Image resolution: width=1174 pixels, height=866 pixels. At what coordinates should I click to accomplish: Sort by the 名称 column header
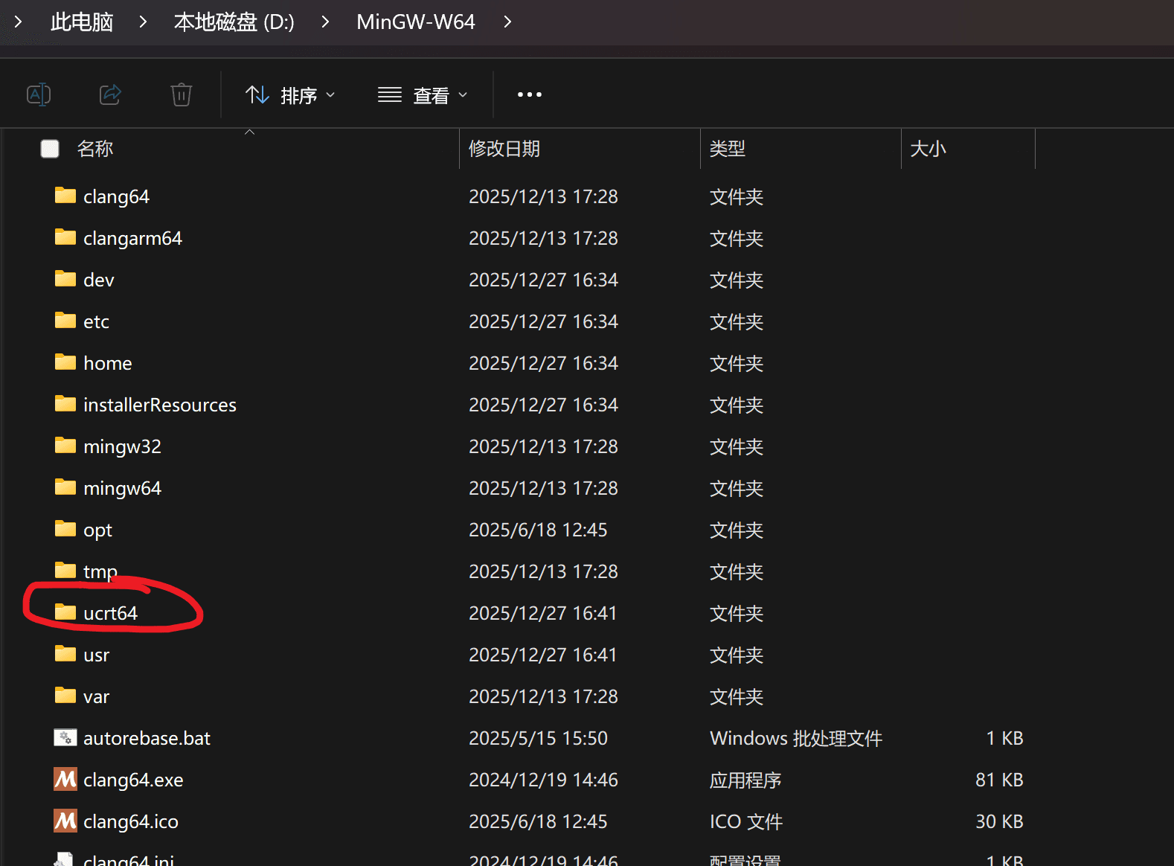tap(95, 149)
